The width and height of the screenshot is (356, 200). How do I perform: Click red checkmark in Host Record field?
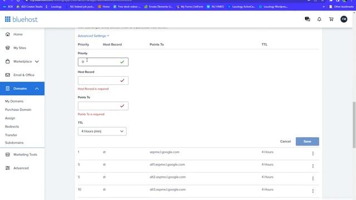click(x=122, y=81)
